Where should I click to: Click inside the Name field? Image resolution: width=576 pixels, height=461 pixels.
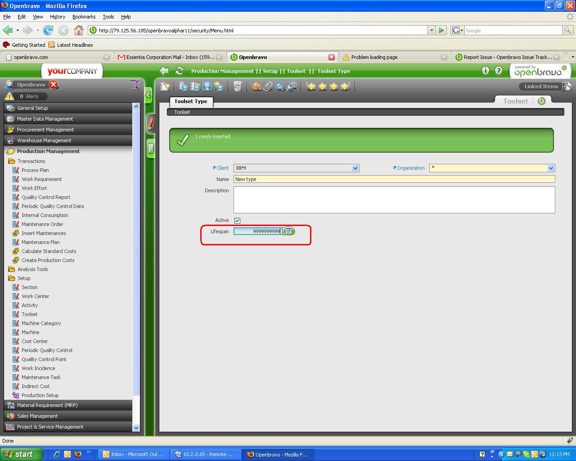pos(394,179)
